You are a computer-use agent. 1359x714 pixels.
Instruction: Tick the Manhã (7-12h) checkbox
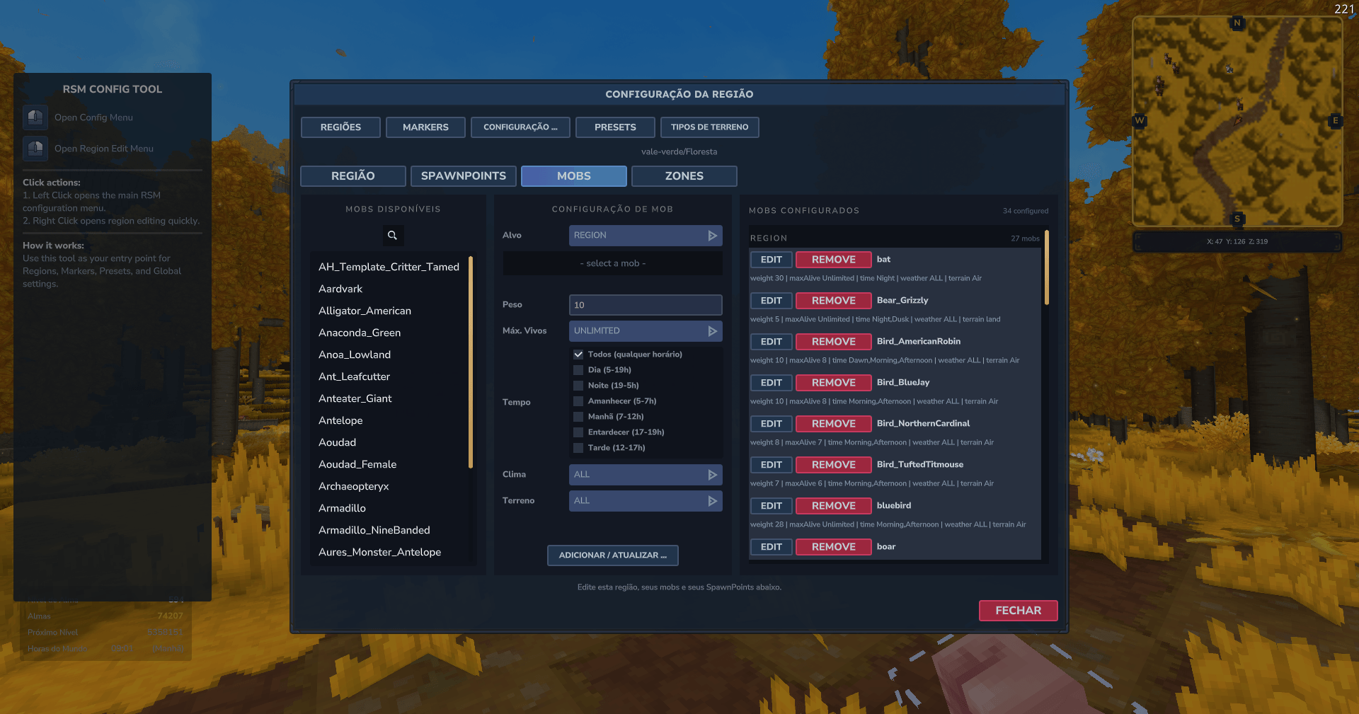click(x=578, y=417)
